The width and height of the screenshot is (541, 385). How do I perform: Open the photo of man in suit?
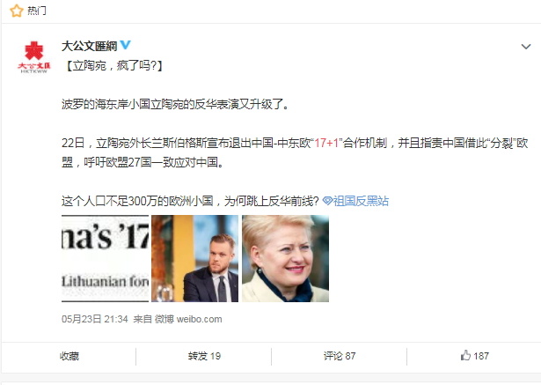pyautogui.click(x=195, y=258)
